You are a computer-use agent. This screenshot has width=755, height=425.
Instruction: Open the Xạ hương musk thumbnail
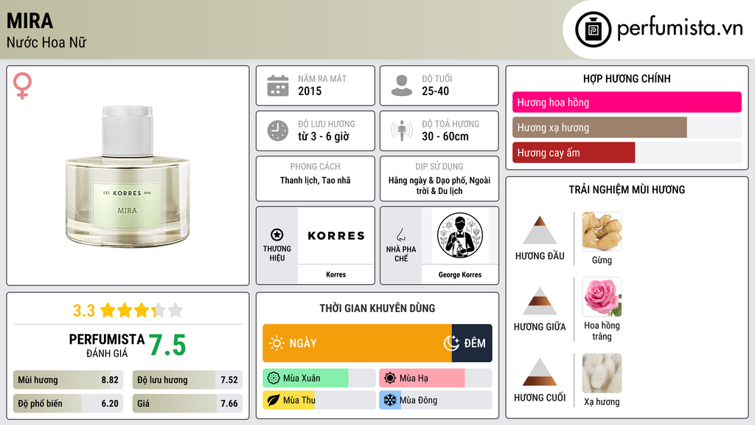(602, 373)
